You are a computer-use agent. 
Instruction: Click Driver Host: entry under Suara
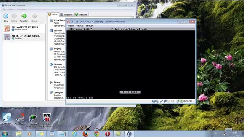click(x=59, y=85)
